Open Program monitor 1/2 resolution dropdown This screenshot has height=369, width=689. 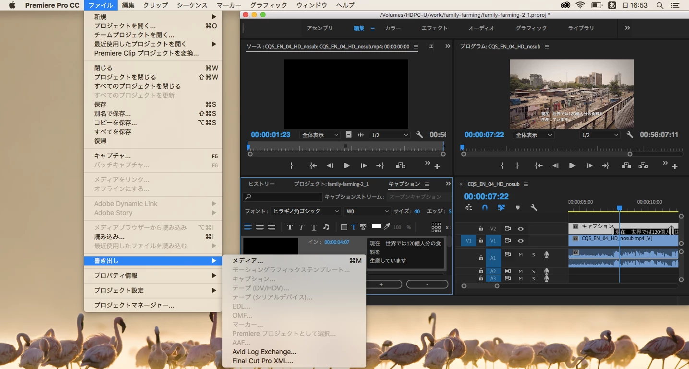coord(600,135)
